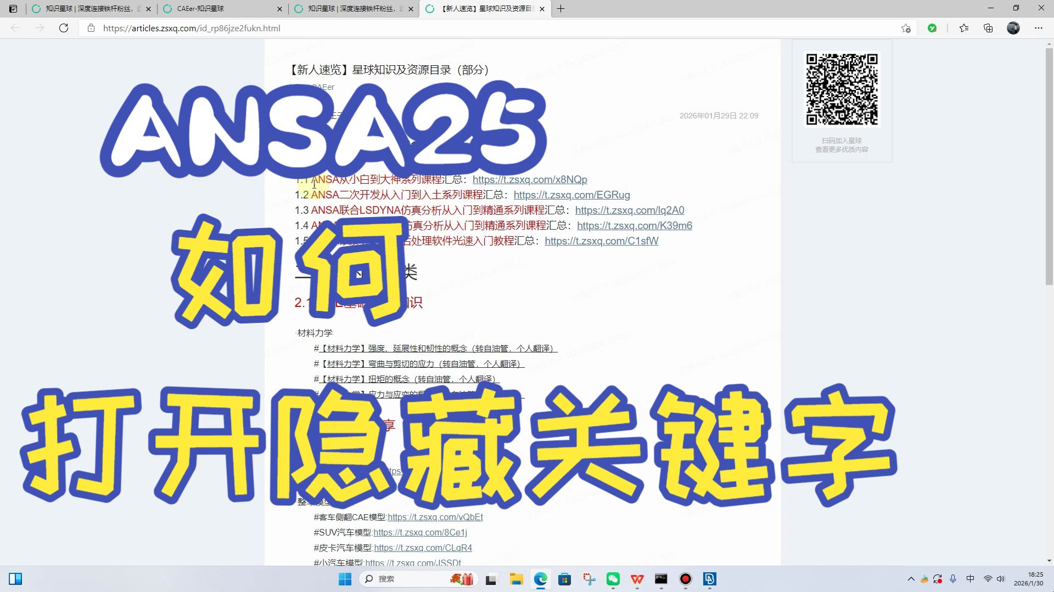Toggle the Chinese IME indicator 中
Screen dimensions: 1054x592
(971, 579)
